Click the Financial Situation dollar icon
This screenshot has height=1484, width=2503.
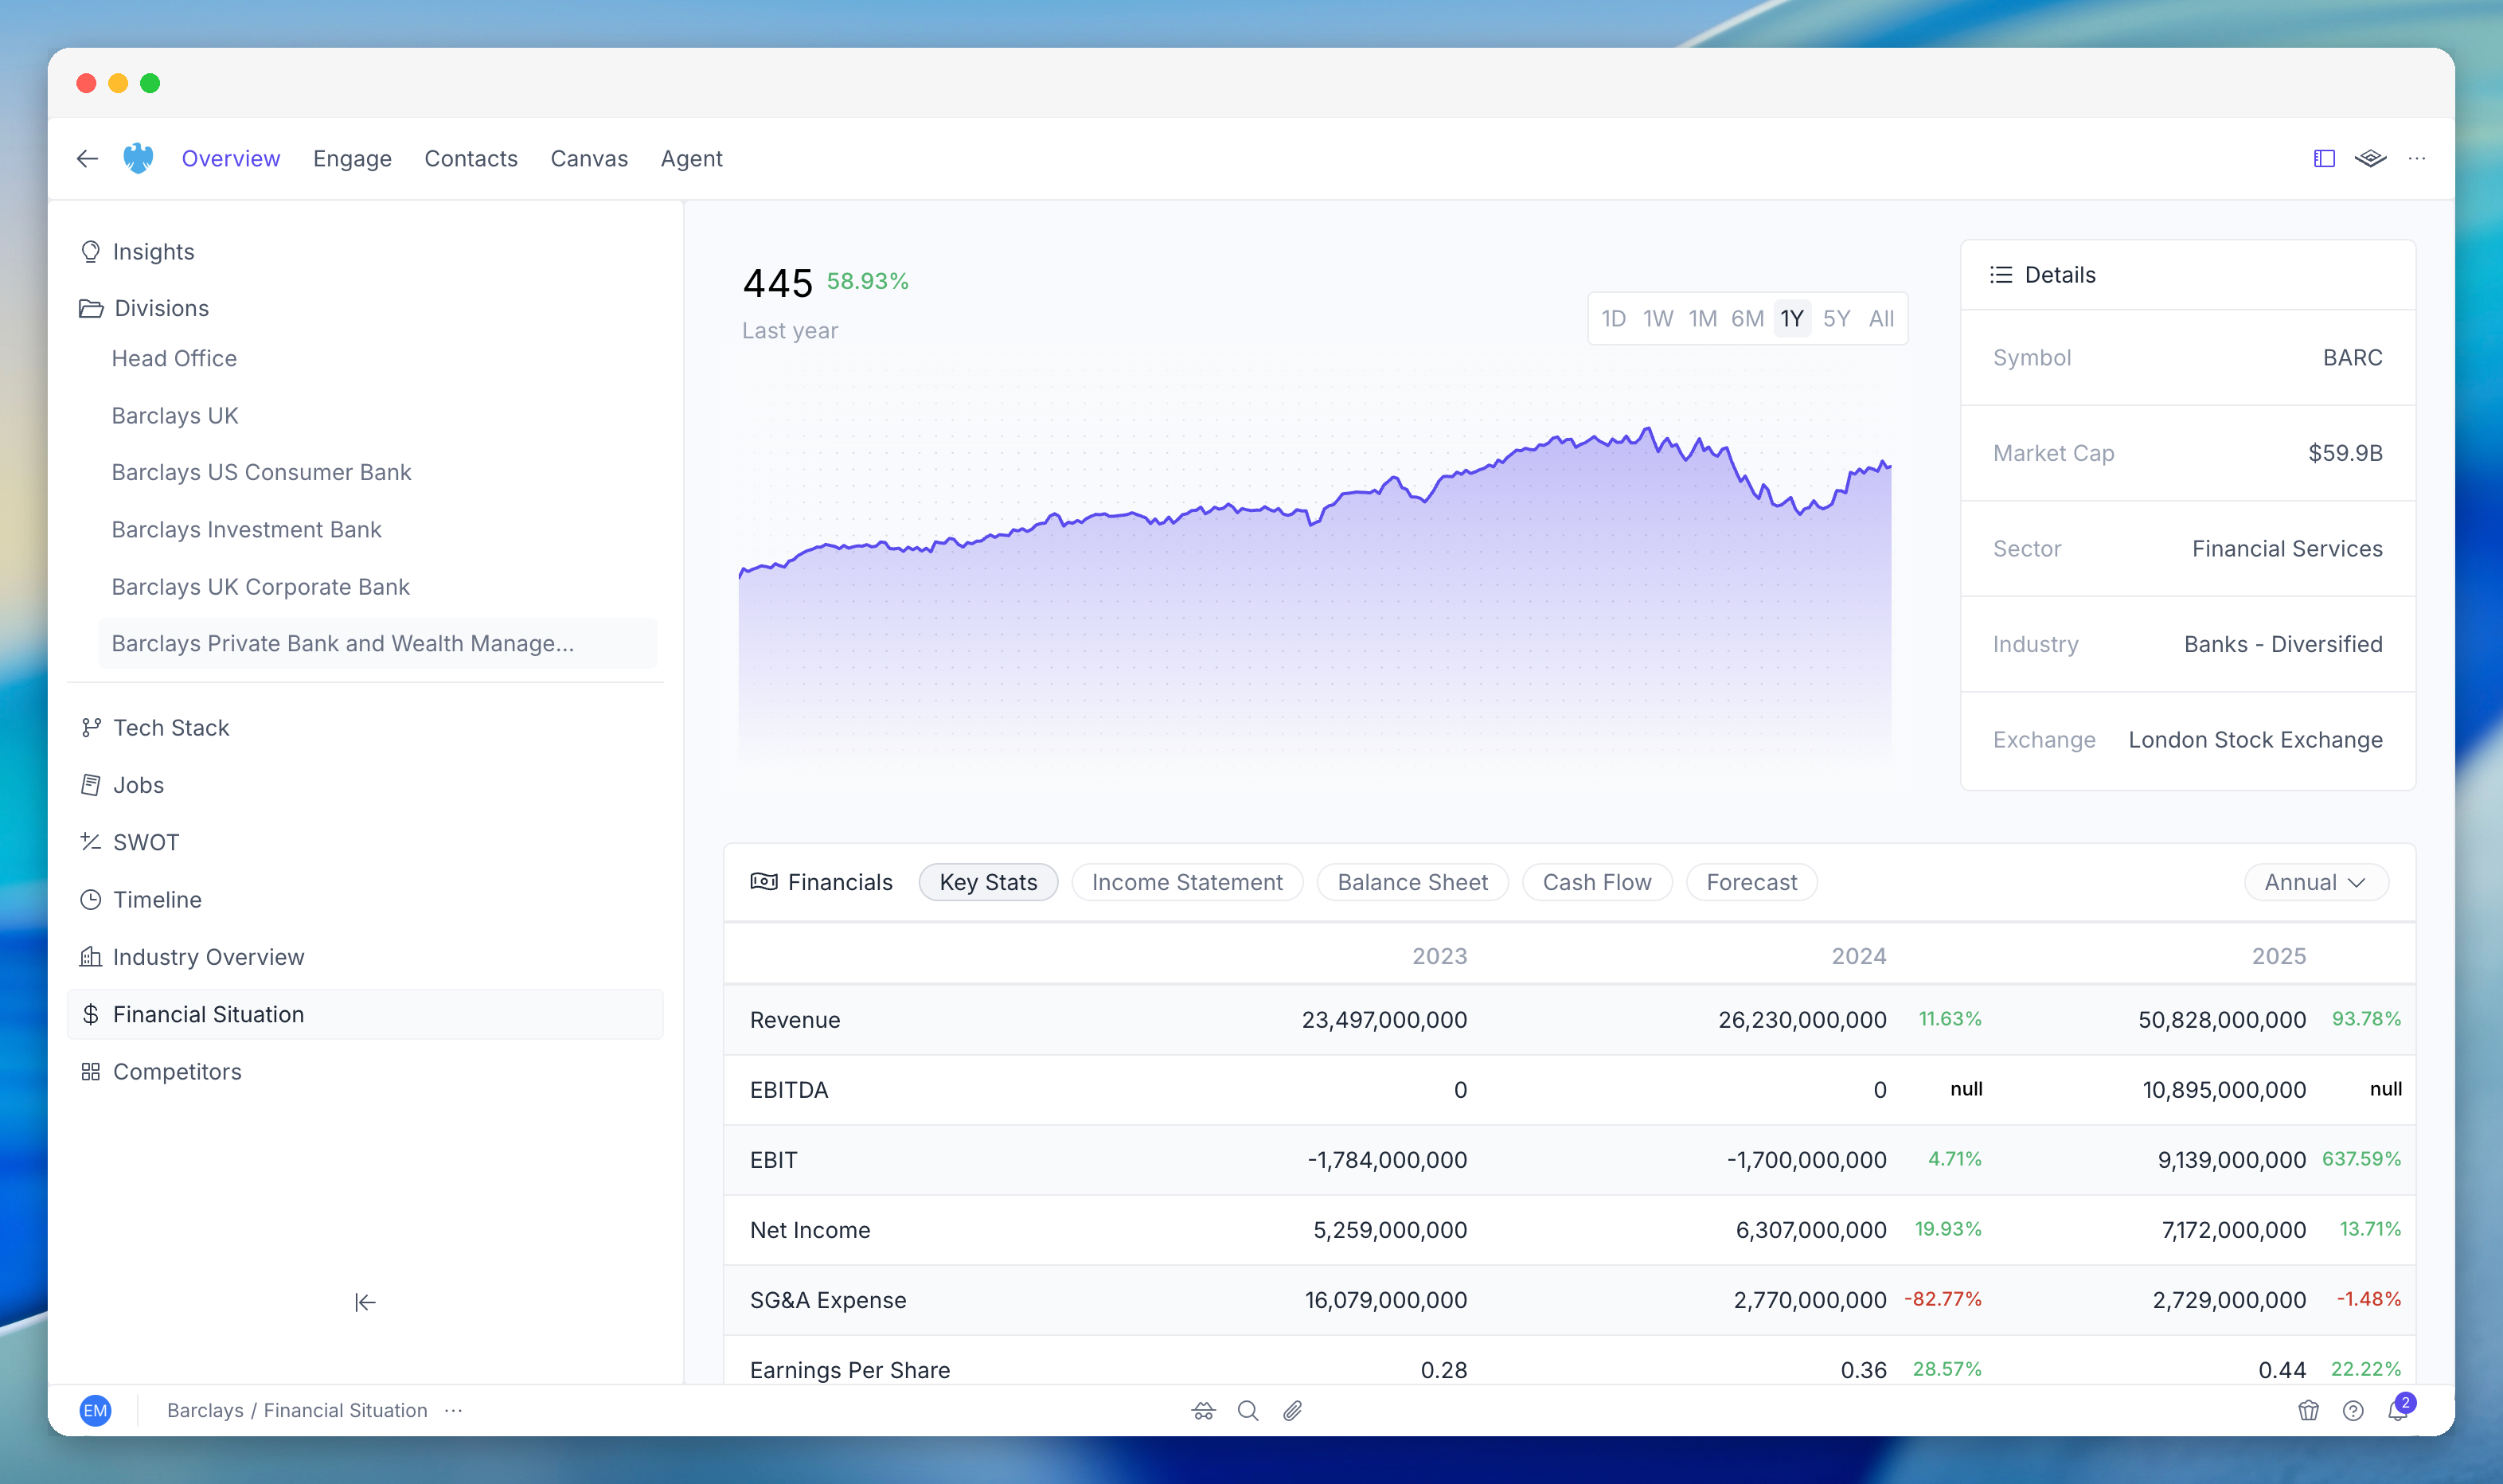pyautogui.click(x=91, y=1014)
